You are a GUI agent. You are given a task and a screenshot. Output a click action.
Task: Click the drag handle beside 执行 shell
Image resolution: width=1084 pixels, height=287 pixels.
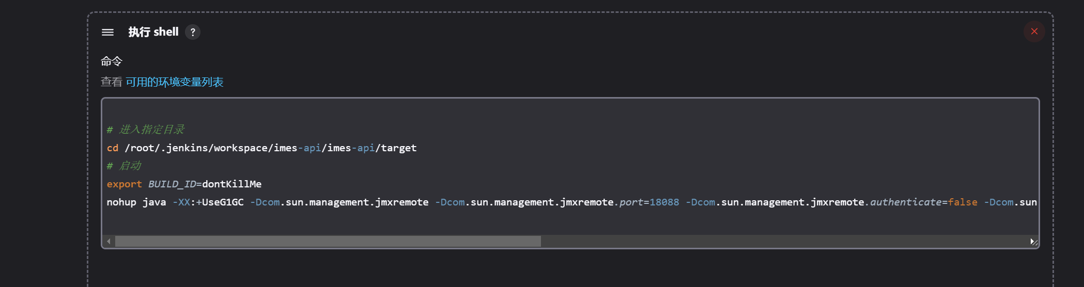(x=107, y=32)
